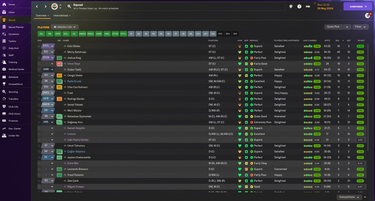Toggle the picked circle for Fred
The image size is (375, 201).
pyautogui.click(x=39, y=93)
